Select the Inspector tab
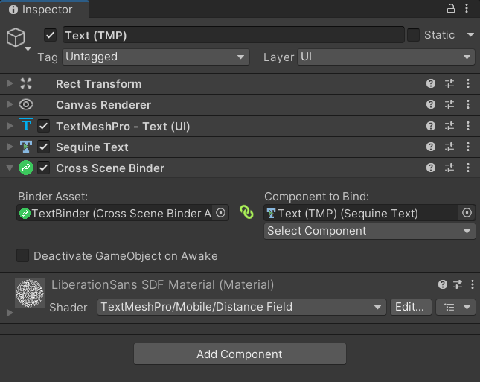 [x=42, y=10]
